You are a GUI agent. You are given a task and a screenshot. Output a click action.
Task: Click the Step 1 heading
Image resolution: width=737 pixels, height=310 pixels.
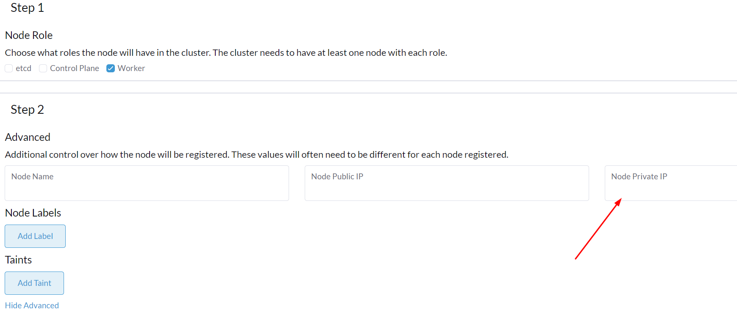[27, 8]
